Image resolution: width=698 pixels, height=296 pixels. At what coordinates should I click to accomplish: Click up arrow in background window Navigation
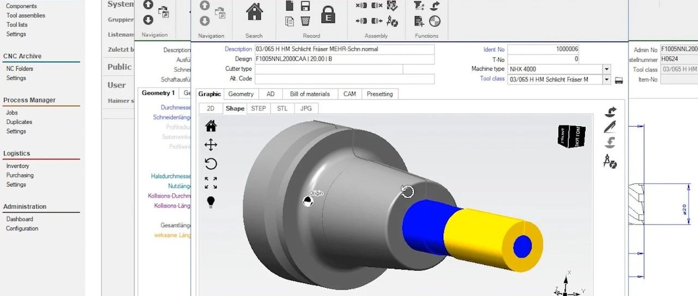tap(148, 5)
